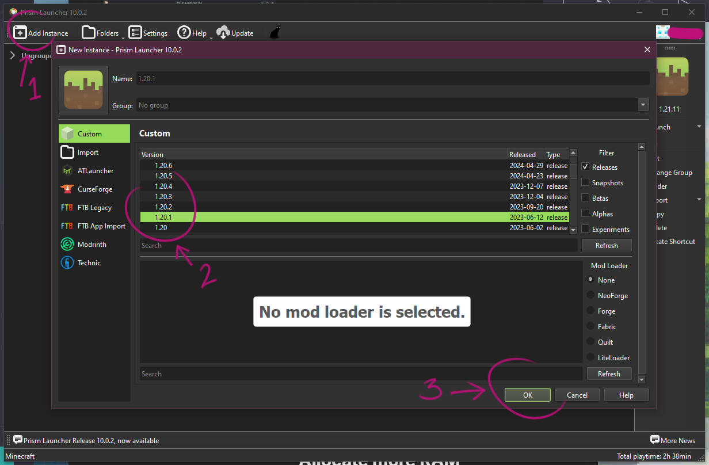This screenshot has width=709, height=465.
Task: Select the Technic source page
Action: pyautogui.click(x=94, y=262)
